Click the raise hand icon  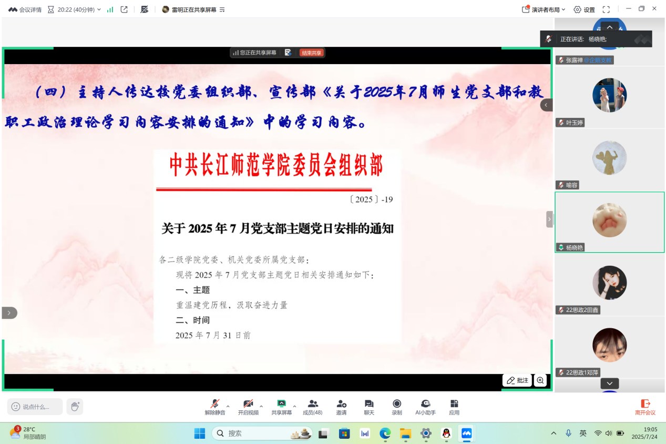pyautogui.click(x=75, y=406)
